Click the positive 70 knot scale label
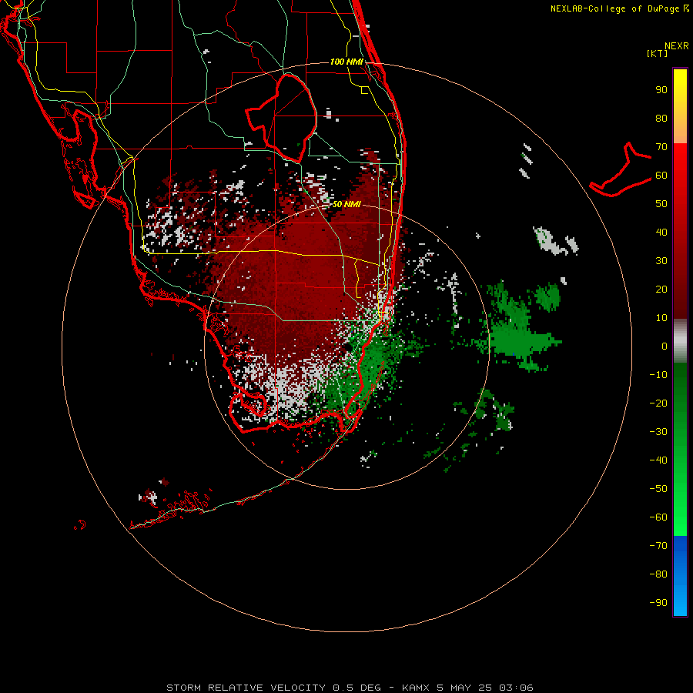693x693 pixels. [661, 147]
